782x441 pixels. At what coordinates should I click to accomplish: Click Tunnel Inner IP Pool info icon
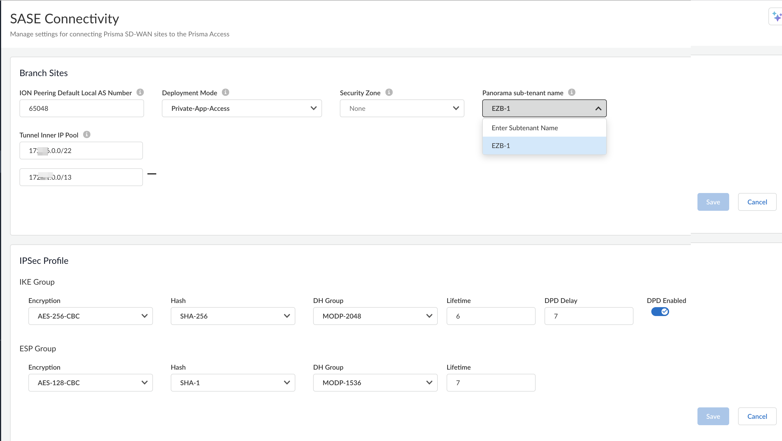[86, 134]
